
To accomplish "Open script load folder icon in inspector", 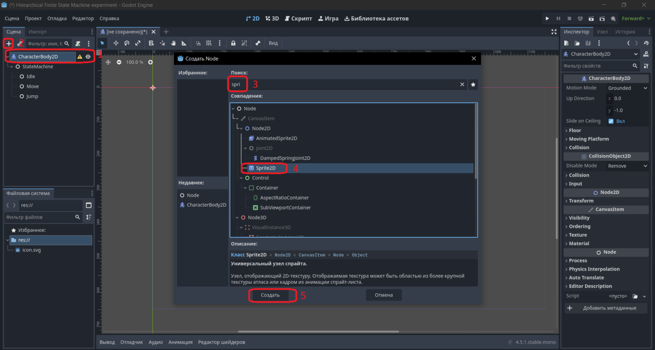I will pos(635,296).
